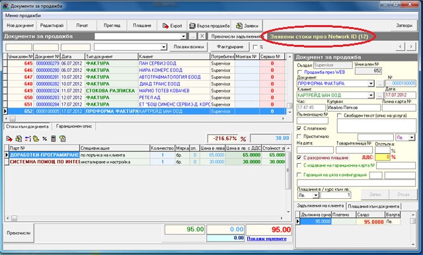This screenshot has height=255, width=423.
Task: Click the Нов документ button
Action: pyautogui.click(x=20, y=26)
